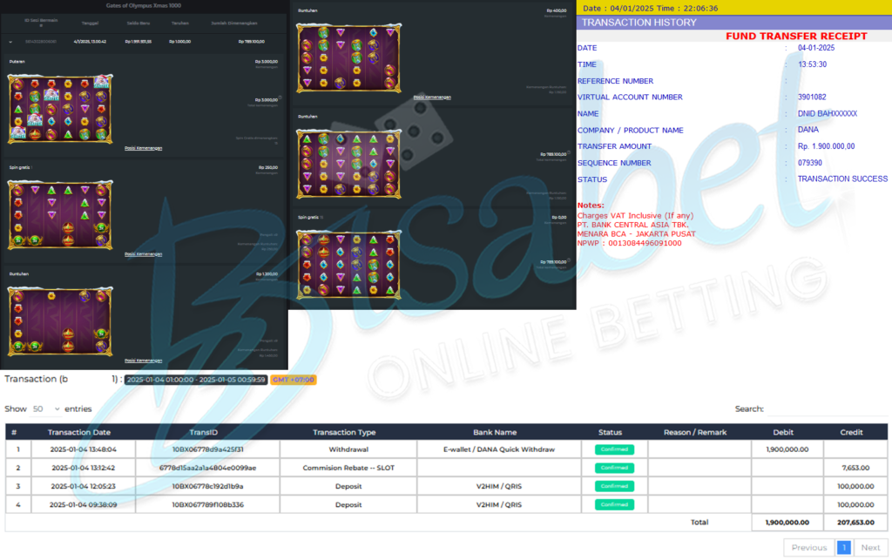
Task: Click Confirmed badge in 09:38:09 Deposit row
Action: (x=614, y=504)
